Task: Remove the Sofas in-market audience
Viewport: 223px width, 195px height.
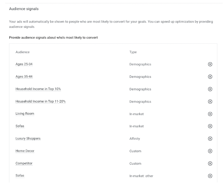Action: click(210, 126)
